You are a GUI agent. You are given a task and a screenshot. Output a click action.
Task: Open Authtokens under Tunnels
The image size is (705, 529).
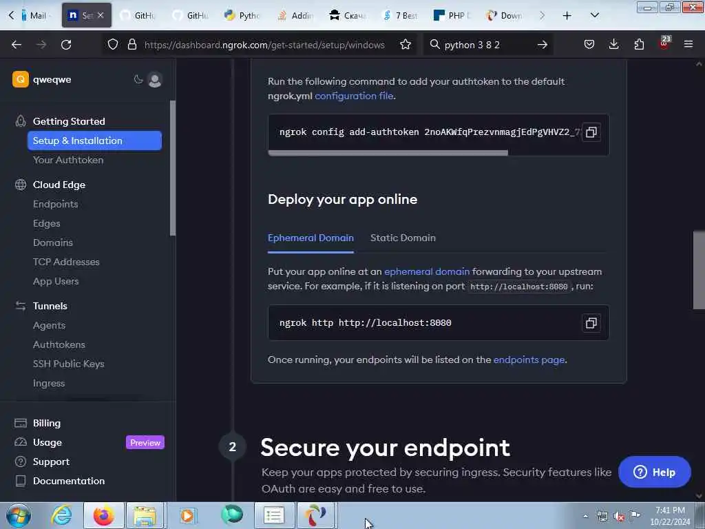coord(59,344)
